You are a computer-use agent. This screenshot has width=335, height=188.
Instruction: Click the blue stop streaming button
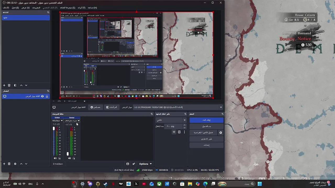coord(206,120)
